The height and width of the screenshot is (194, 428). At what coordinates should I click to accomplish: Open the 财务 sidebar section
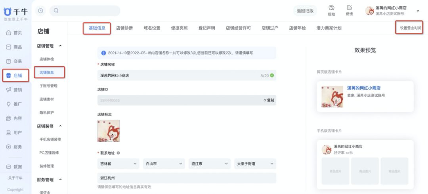tap(14, 147)
